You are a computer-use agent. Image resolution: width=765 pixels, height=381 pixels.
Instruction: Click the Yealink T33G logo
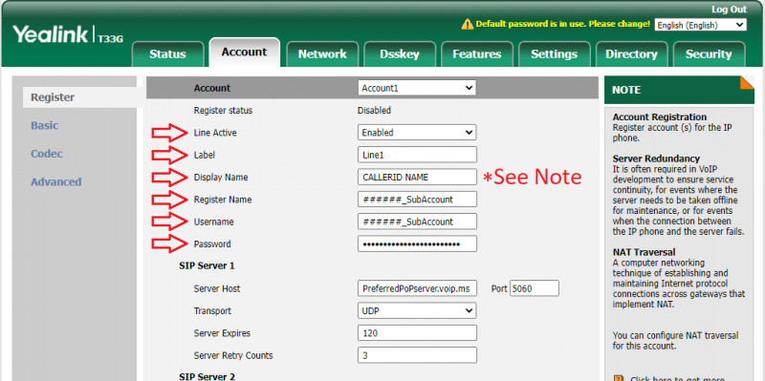pyautogui.click(x=68, y=35)
